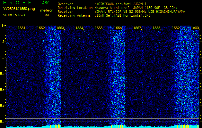This screenshot has height=128, width=202.
Task: Click the date stamp 25.08.16 15:50
Action: pyautogui.click(x=15, y=15)
